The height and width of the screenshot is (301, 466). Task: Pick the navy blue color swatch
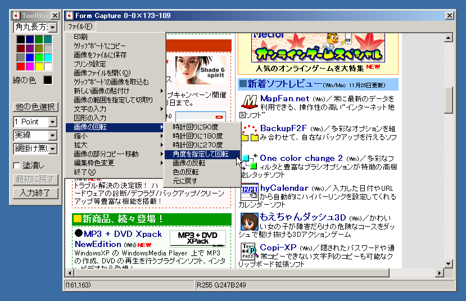(30, 39)
